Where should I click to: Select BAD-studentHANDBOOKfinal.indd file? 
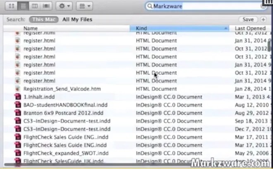coord(65,105)
